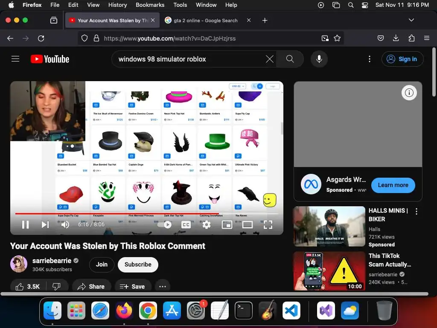Switch to gta 2 online Google tab
The height and width of the screenshot is (328, 437).
[x=205, y=20]
